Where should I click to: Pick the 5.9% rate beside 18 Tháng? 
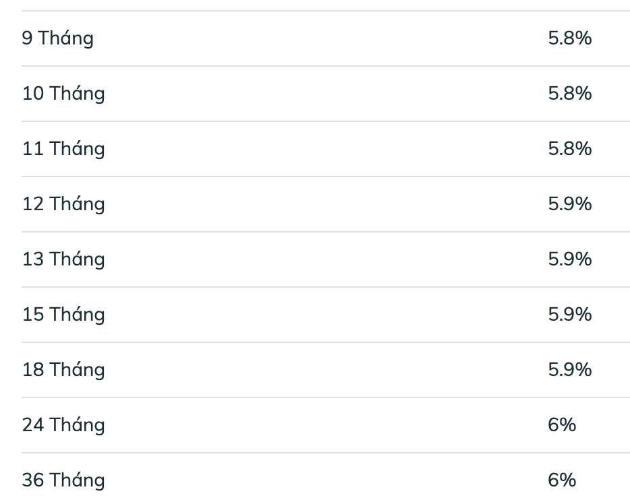tap(569, 370)
